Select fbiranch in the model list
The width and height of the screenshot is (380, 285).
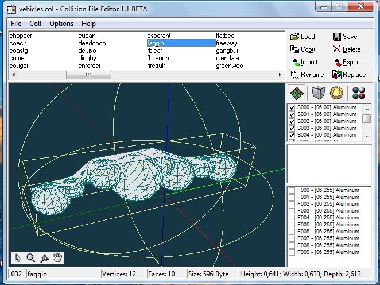coord(158,58)
